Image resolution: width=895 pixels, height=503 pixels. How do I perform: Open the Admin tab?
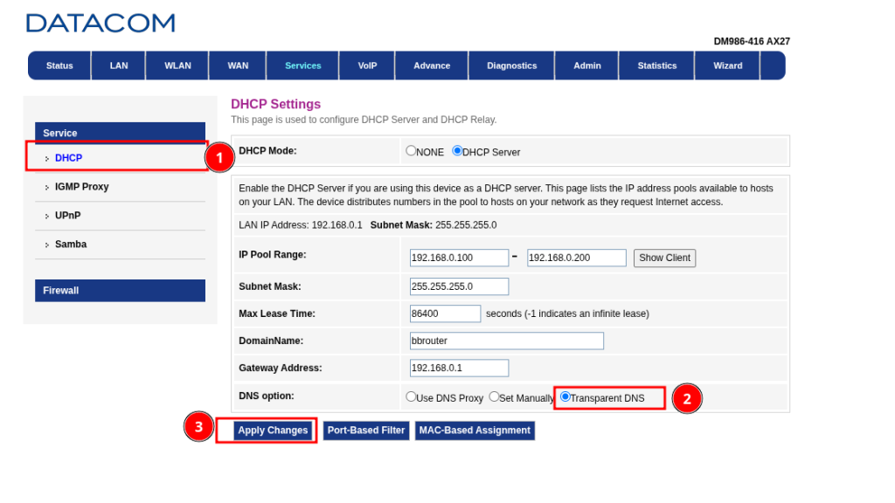[x=586, y=65]
